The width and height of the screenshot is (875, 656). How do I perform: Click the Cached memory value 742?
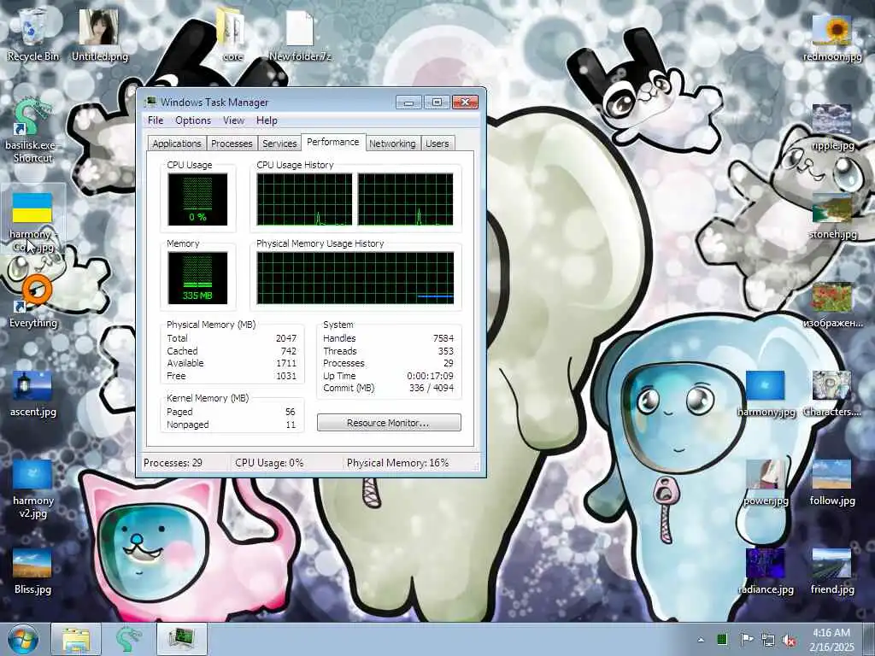[x=289, y=351]
